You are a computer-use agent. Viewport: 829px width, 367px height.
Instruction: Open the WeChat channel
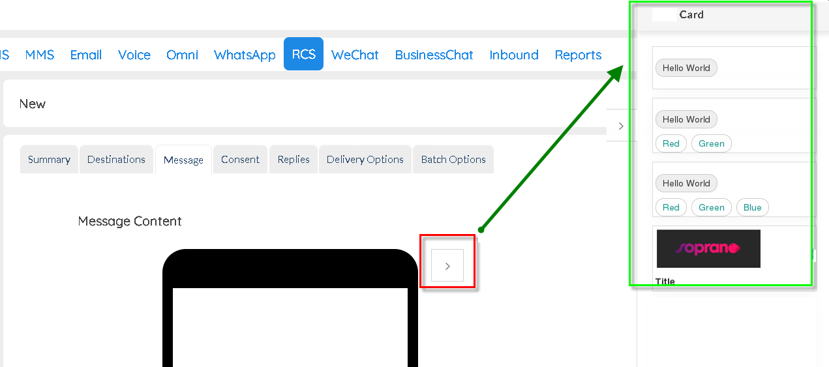pos(355,55)
